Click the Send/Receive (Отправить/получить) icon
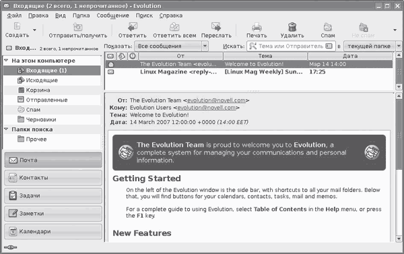Image resolution: width=404 pixels, height=254 pixels. [x=78, y=26]
